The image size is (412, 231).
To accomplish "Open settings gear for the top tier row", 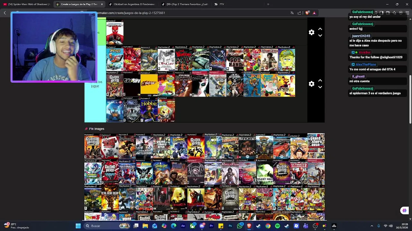I will (311, 32).
